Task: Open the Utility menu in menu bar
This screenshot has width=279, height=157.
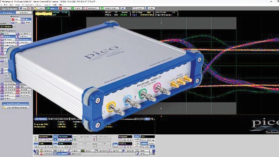Action: point(55,5)
